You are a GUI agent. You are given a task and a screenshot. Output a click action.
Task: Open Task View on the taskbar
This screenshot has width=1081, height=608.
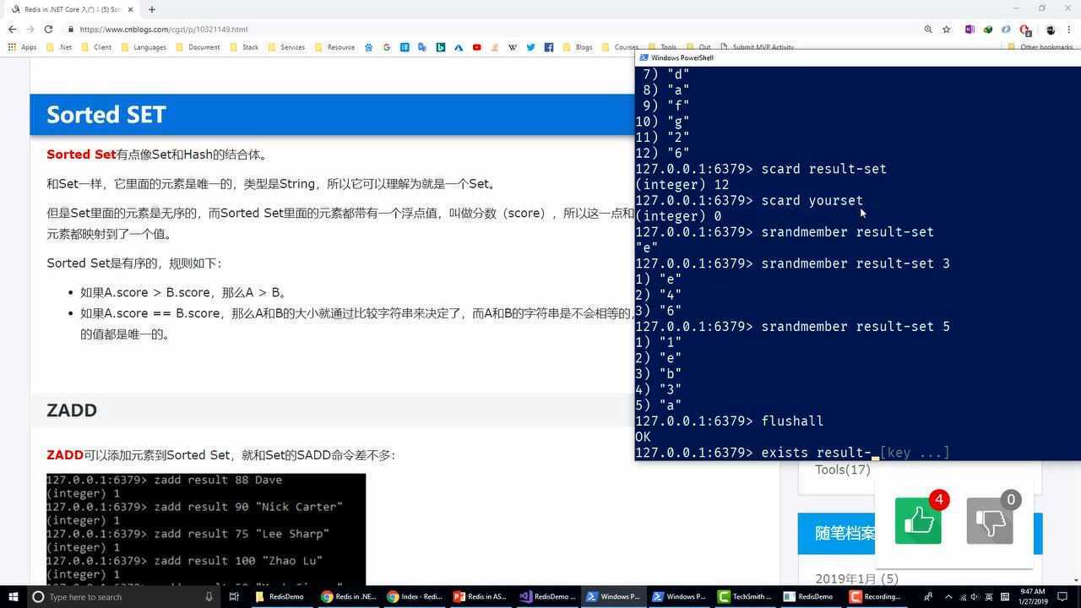(234, 596)
